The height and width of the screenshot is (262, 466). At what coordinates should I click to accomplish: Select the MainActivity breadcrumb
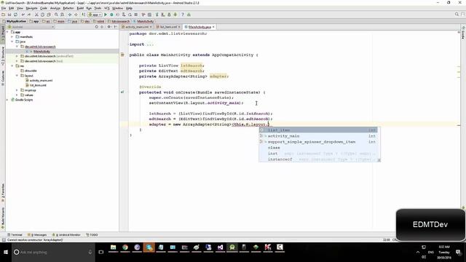(x=143, y=21)
